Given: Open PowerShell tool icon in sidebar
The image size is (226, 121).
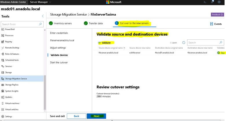Looking at the screenshot, I should point(3,29).
